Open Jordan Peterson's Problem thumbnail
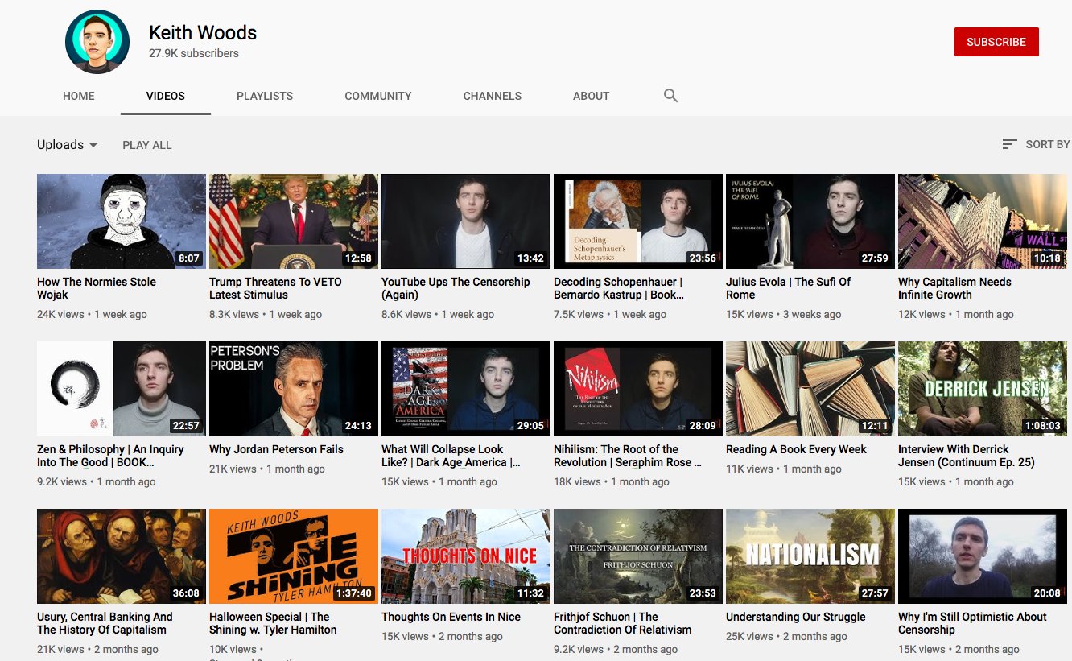Image resolution: width=1072 pixels, height=661 pixels. [294, 389]
